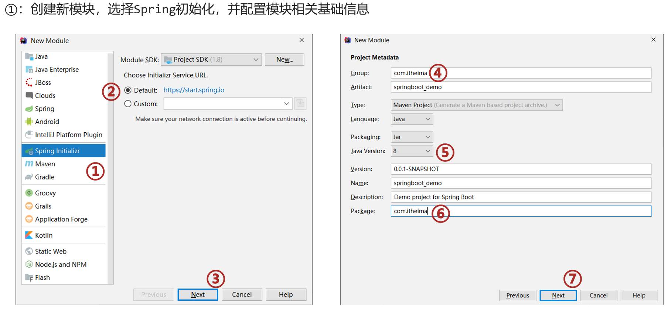
Task: Open the Type Maven Project dropdown
Action: click(x=477, y=105)
